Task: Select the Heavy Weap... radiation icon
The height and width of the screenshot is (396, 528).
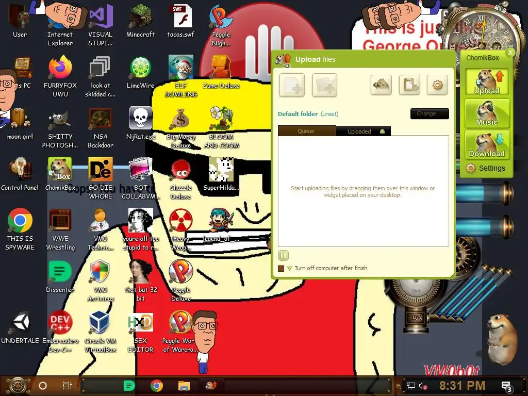Action: click(181, 230)
